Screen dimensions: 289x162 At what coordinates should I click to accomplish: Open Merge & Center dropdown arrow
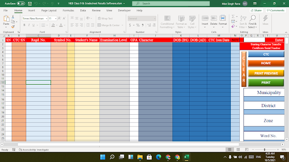(122, 25)
